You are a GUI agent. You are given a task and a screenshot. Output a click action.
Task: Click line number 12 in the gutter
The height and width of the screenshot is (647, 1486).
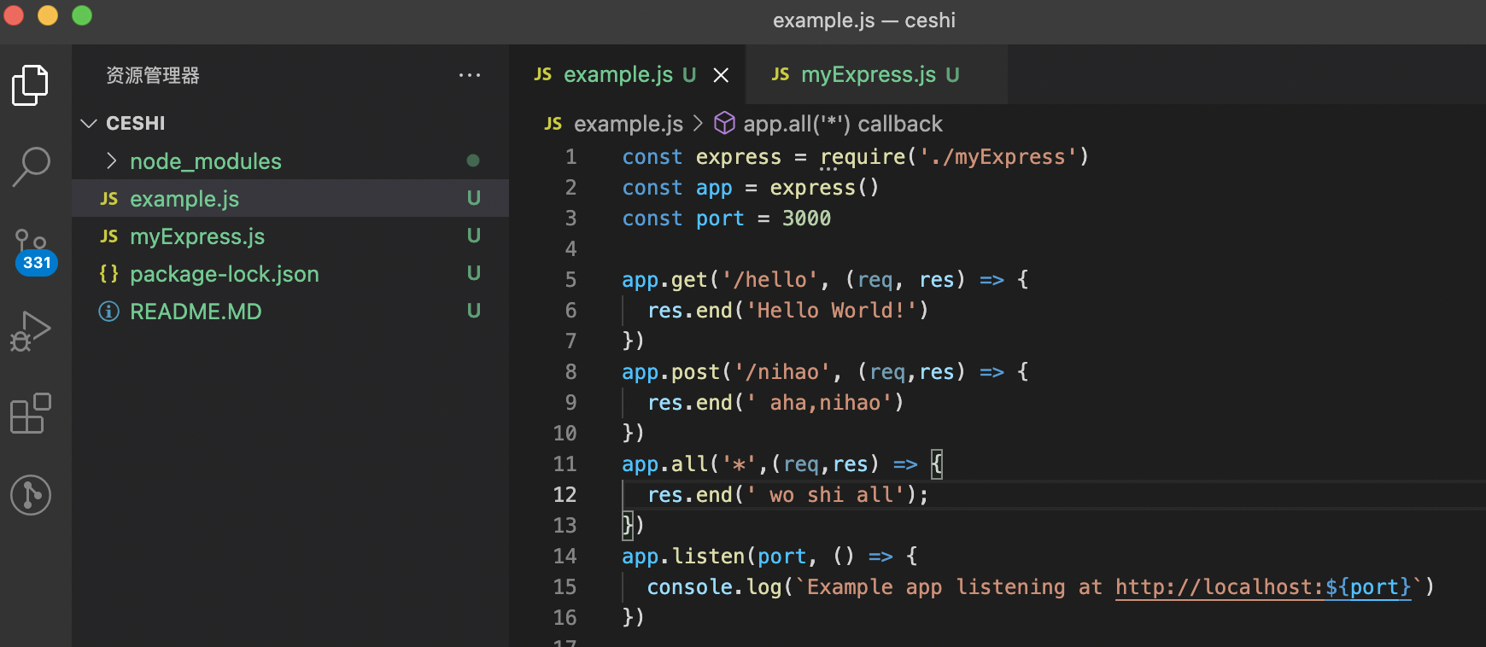[x=565, y=495]
